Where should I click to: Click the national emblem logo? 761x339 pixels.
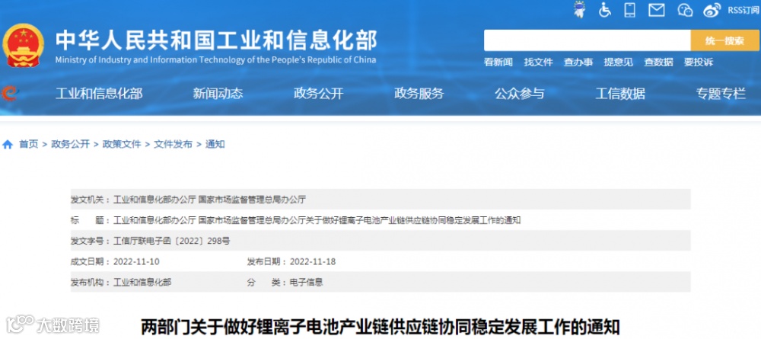pos(23,45)
